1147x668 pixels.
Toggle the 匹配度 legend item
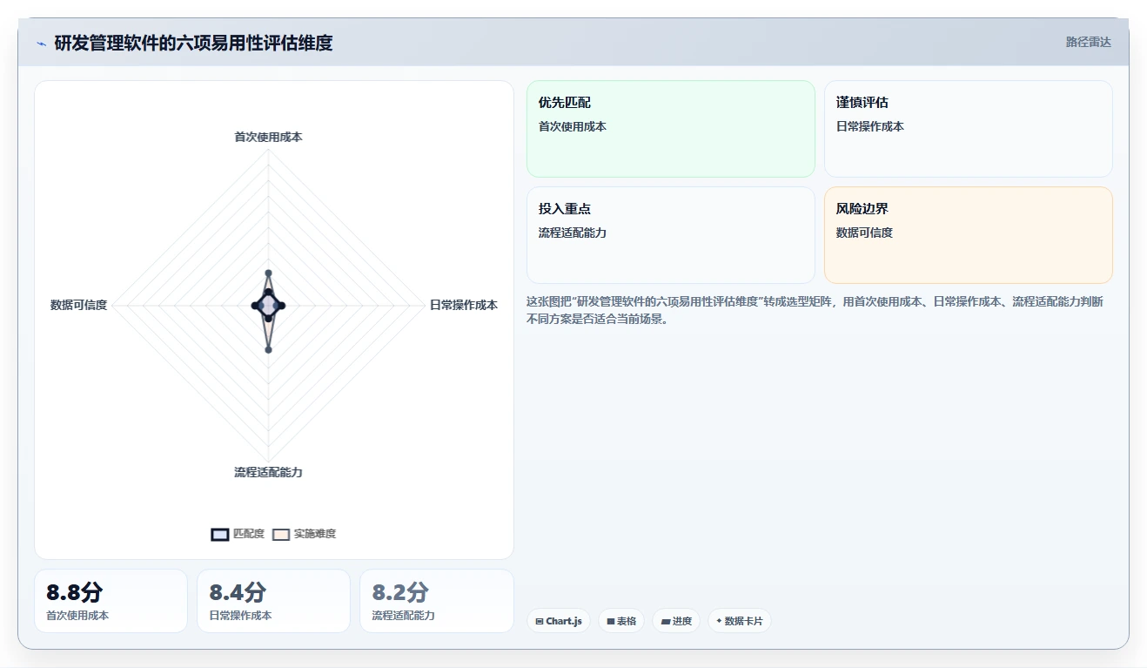click(238, 534)
